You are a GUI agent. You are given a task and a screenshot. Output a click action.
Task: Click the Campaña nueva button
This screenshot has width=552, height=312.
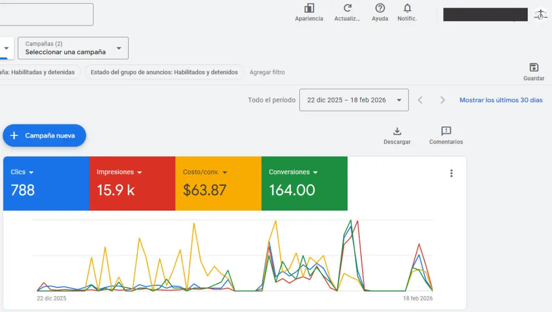point(44,136)
